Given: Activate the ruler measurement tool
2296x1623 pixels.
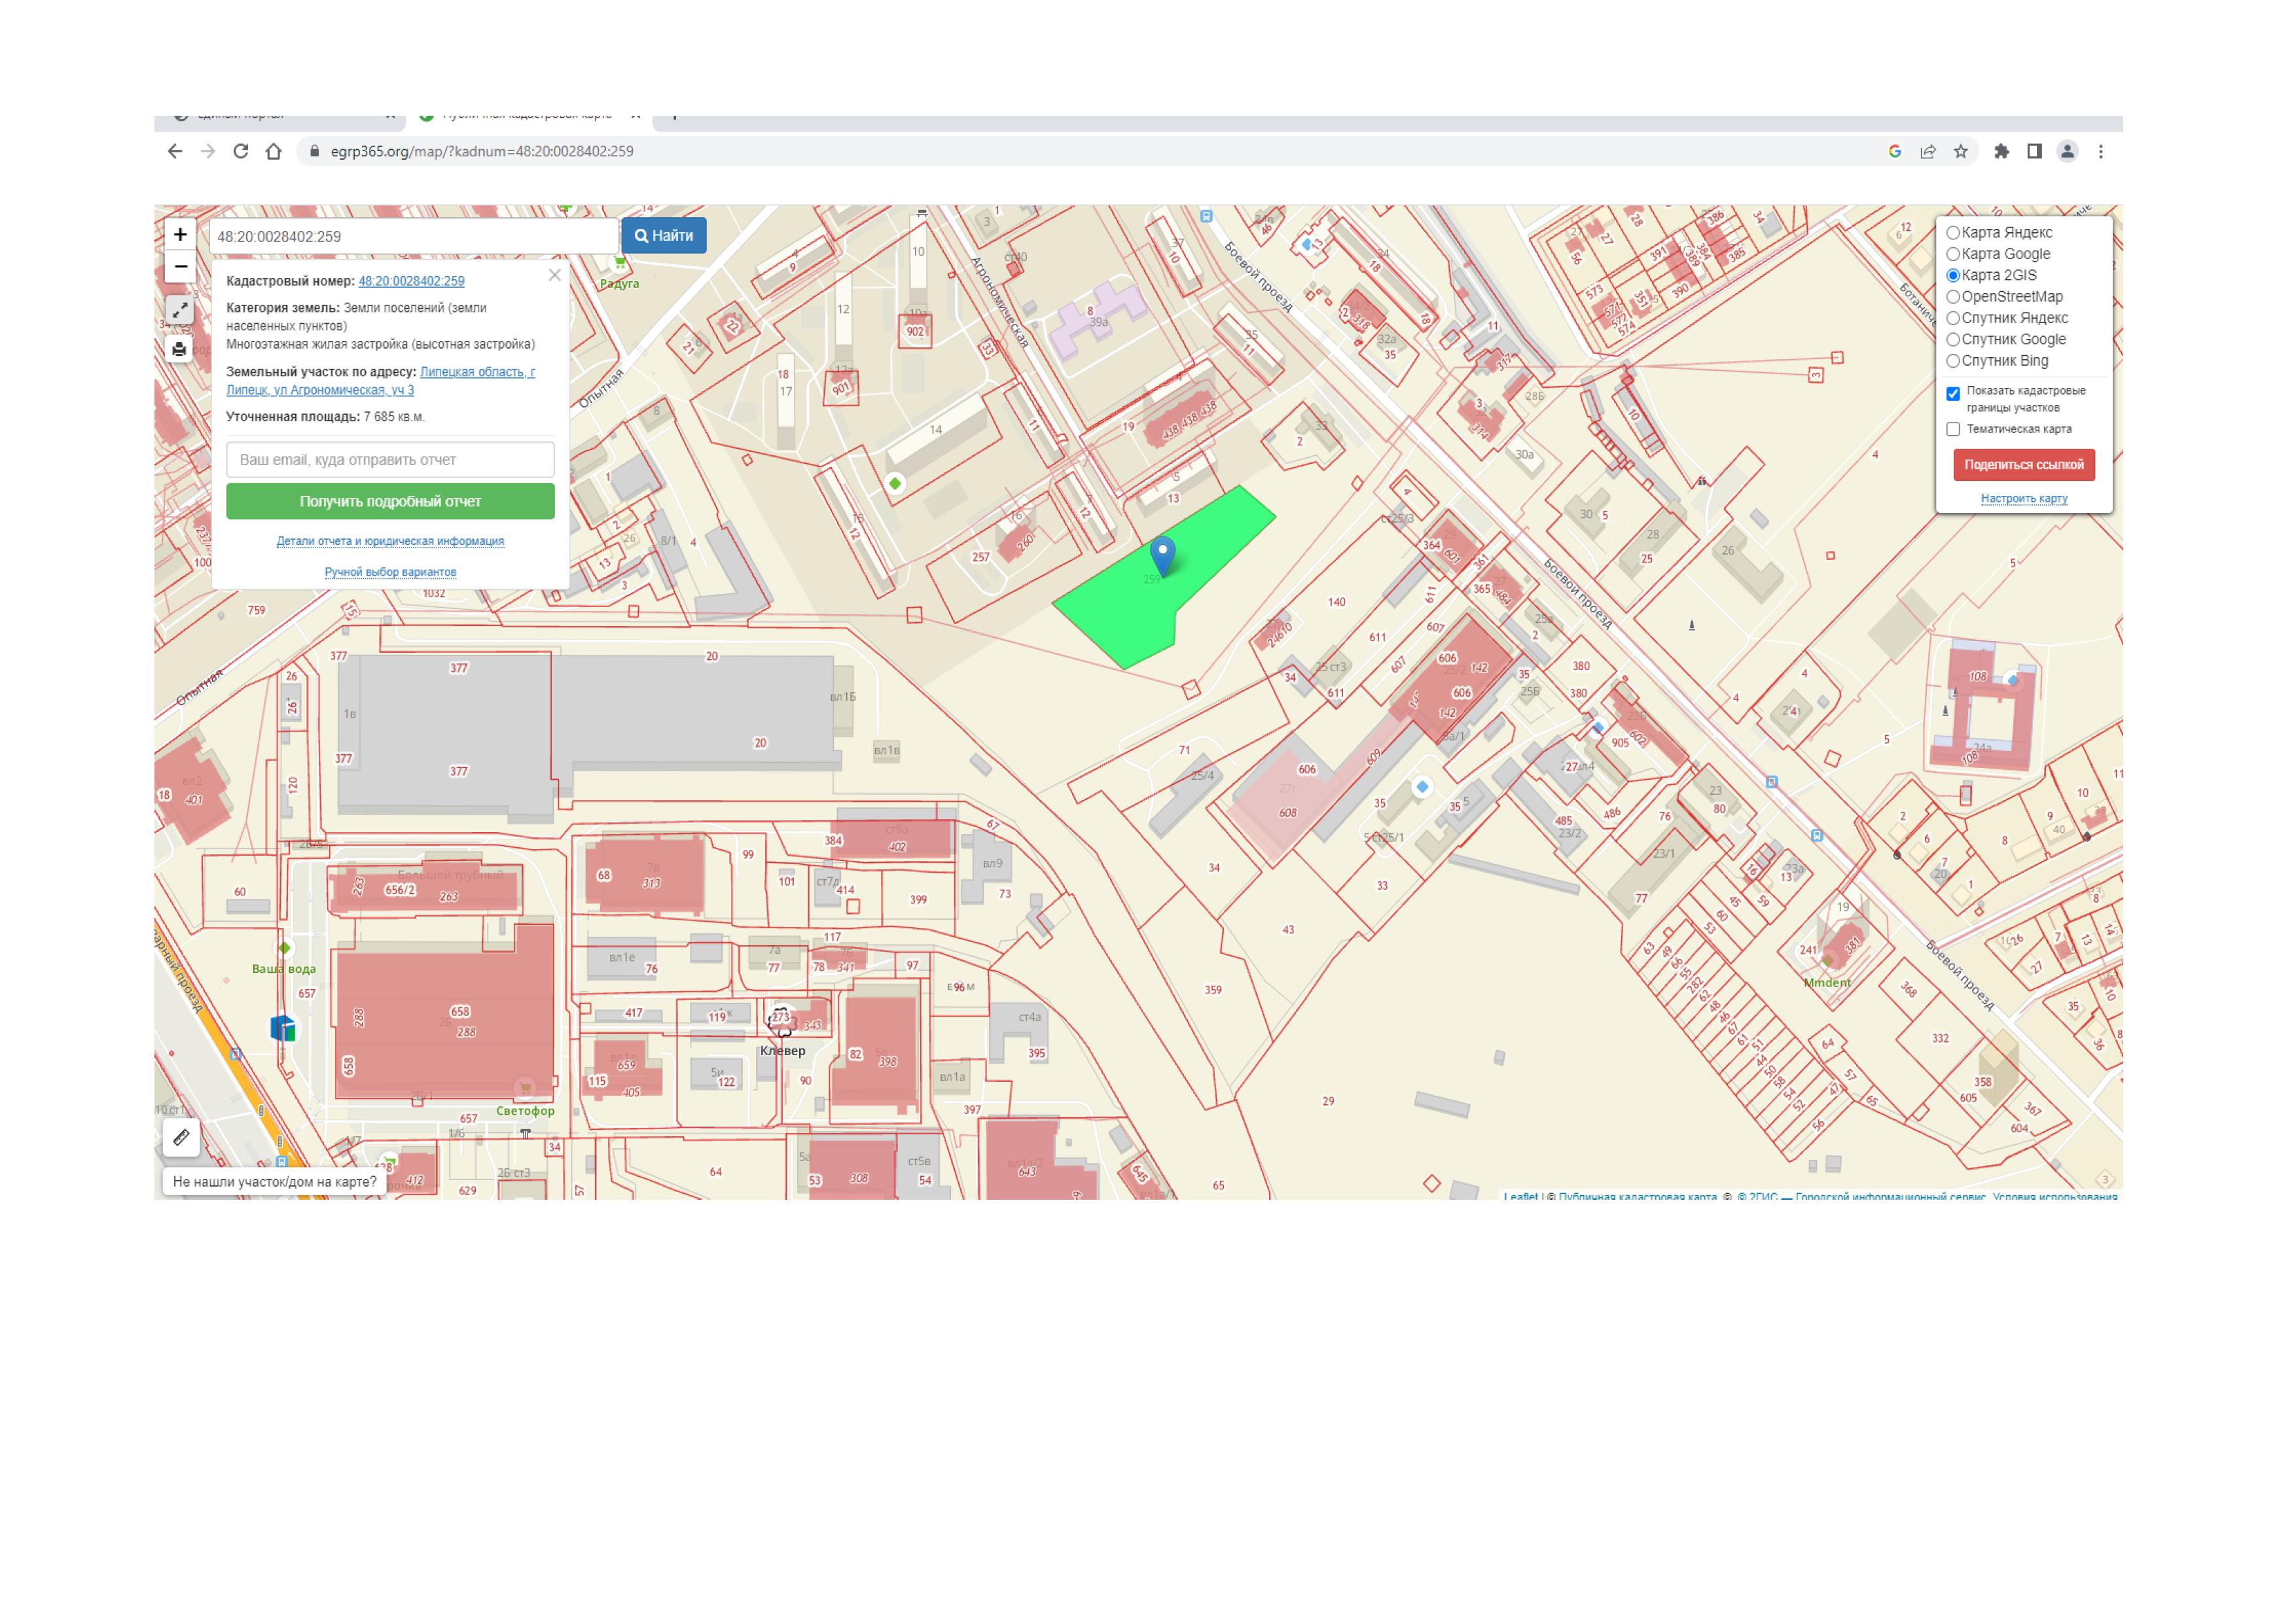Looking at the screenshot, I should point(181,1138).
